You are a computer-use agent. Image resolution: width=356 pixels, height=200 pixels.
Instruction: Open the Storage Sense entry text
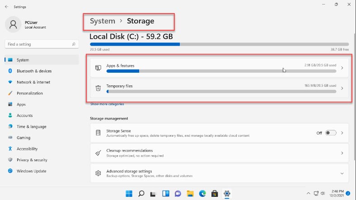coord(118,131)
